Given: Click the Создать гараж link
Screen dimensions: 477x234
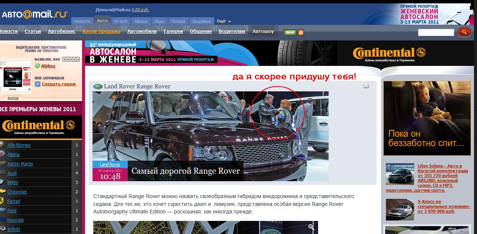Looking at the screenshot, I should coord(59,84).
